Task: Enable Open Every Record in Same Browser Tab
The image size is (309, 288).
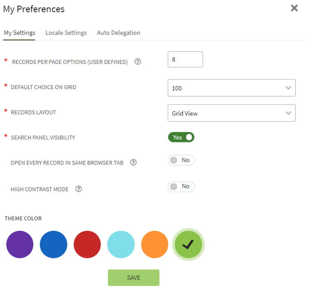Action: coord(181,160)
